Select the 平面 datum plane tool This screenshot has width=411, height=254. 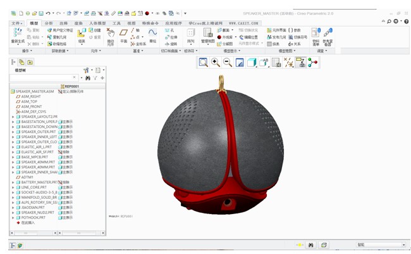pyautogui.click(x=123, y=36)
